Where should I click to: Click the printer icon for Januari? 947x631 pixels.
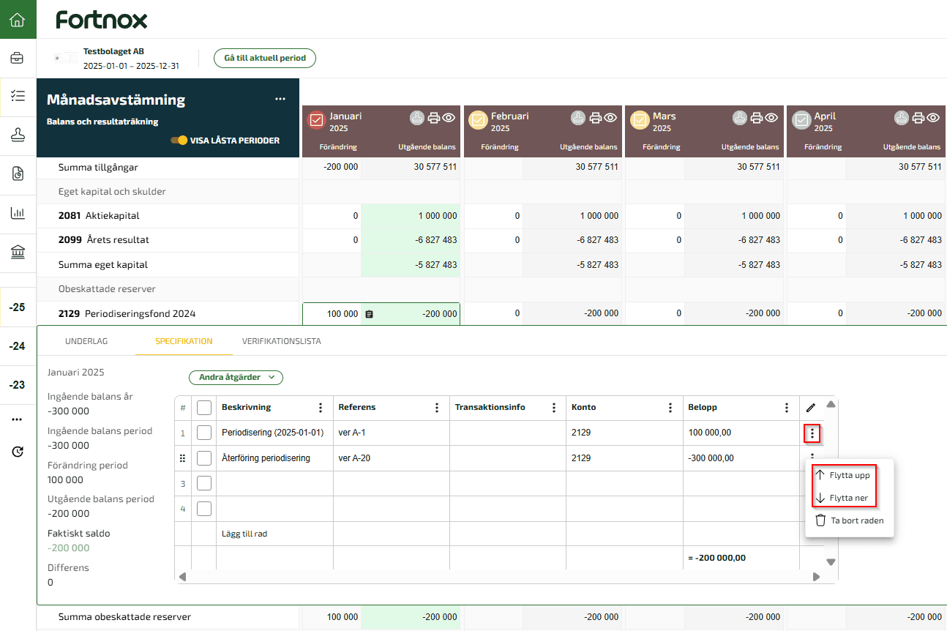coord(434,118)
